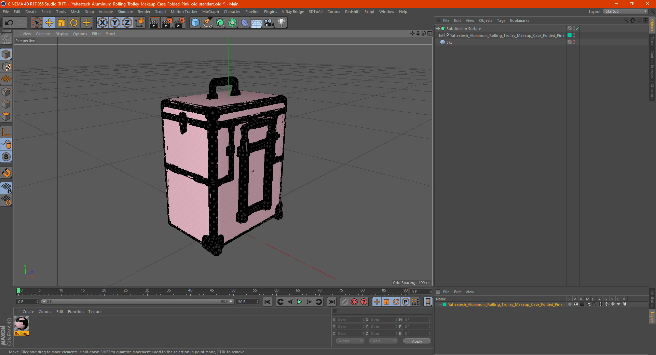Toggle Parameter P keyframe recording icon

tap(406, 302)
